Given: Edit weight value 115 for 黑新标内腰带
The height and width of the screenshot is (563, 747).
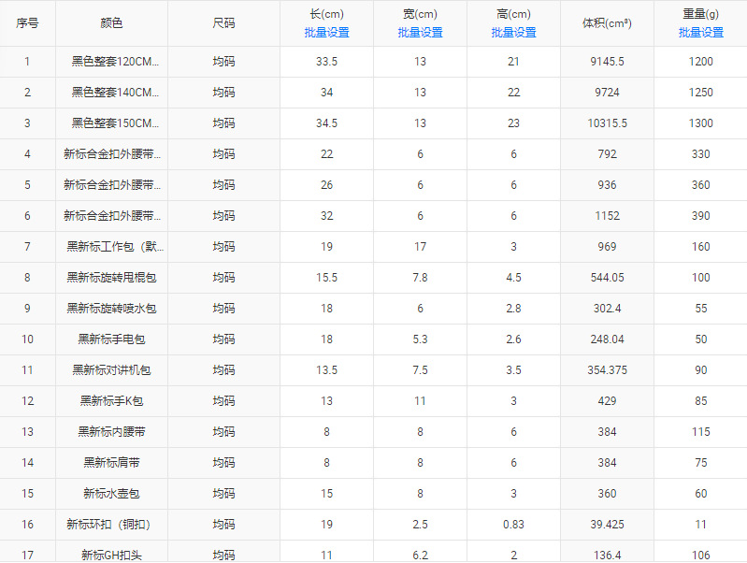Looking at the screenshot, I should tap(700, 431).
